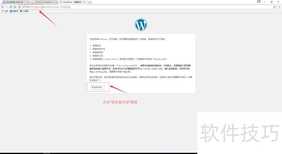
Task: Restore down the Chrome window
Action: [271, 2]
